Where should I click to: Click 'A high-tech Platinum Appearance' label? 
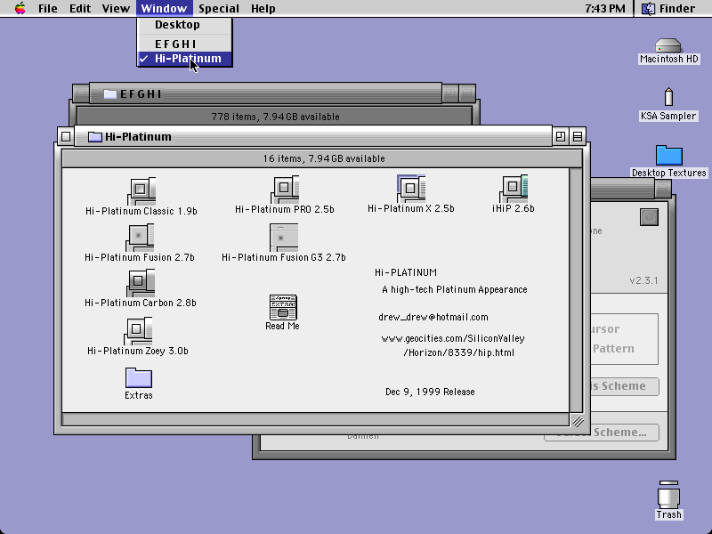coord(455,290)
